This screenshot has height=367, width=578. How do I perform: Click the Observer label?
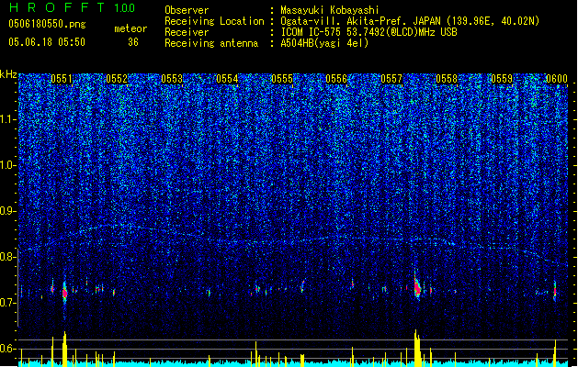click(187, 10)
